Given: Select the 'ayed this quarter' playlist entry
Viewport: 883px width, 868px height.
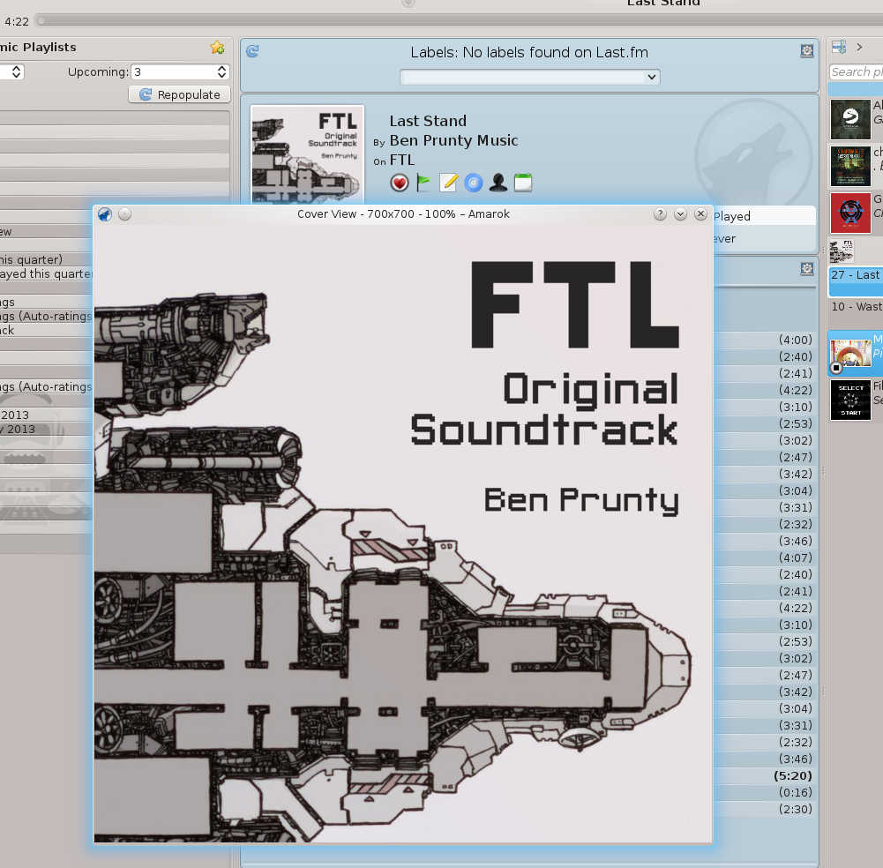Looking at the screenshot, I should [x=46, y=273].
